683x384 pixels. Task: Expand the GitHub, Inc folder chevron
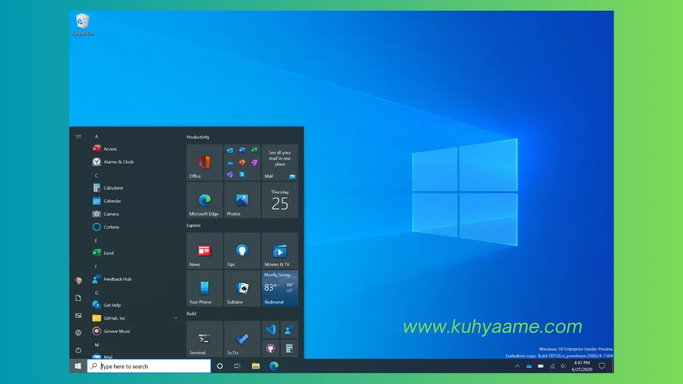pyautogui.click(x=176, y=318)
